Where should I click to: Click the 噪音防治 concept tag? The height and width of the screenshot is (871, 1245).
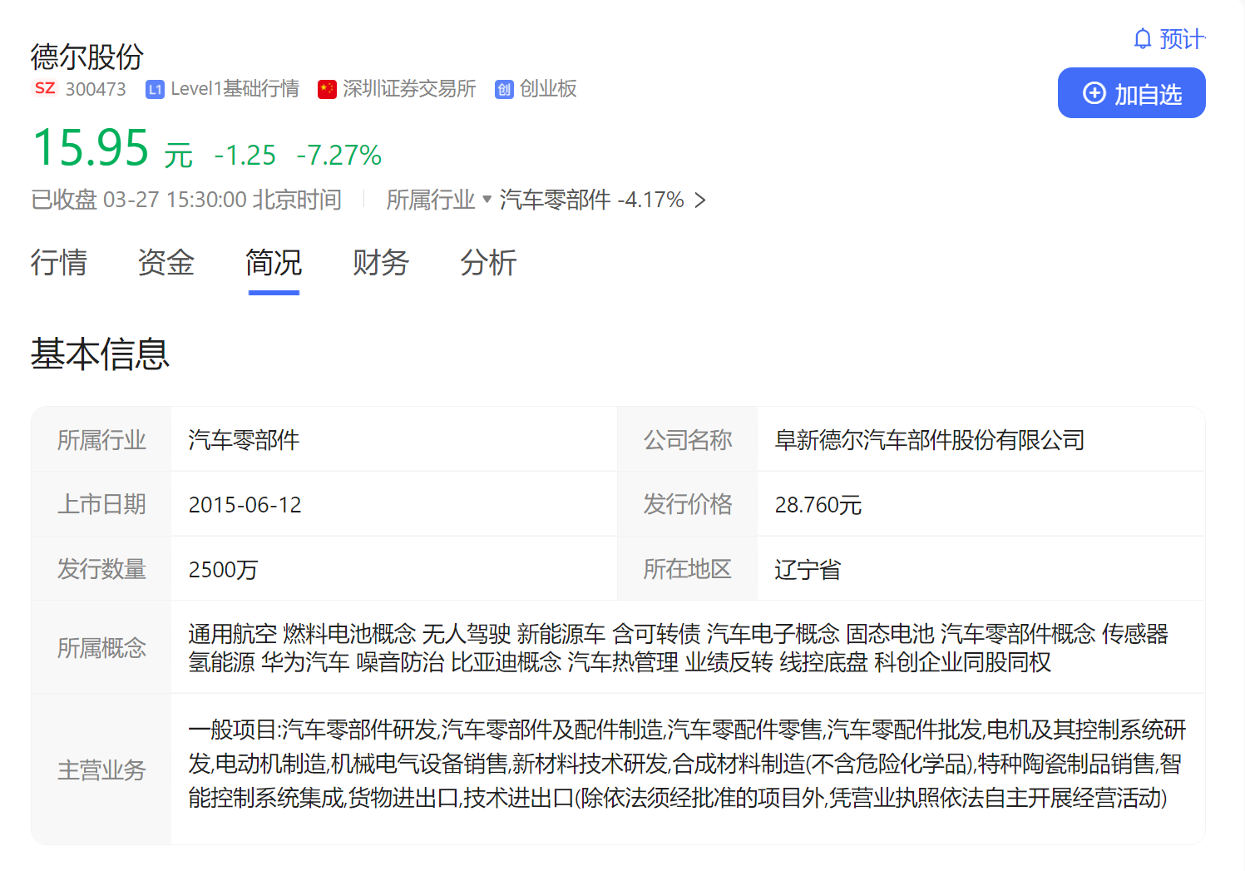[x=400, y=662]
